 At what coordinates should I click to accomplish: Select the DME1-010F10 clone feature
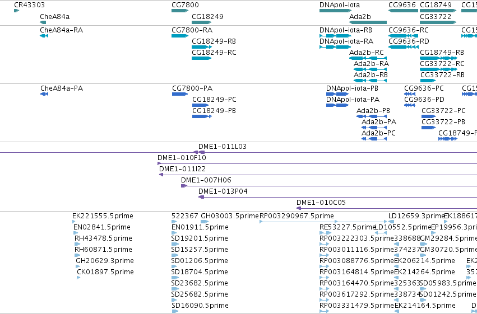coord(317,163)
